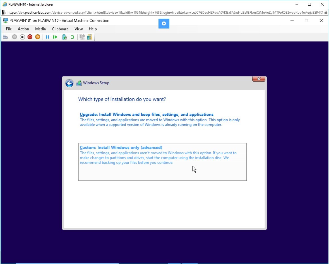Image resolution: width=329 pixels, height=264 pixels.
Task: Open the File menu
Action: [x=9, y=29]
